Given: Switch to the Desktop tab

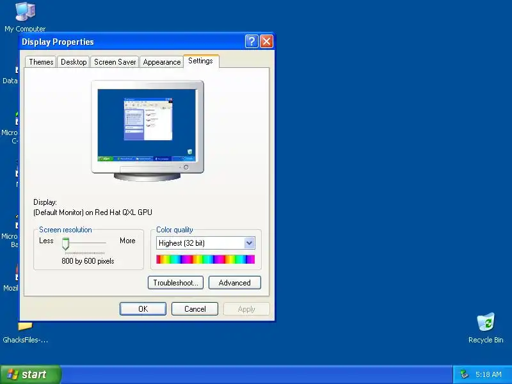Looking at the screenshot, I should pyautogui.click(x=74, y=62).
